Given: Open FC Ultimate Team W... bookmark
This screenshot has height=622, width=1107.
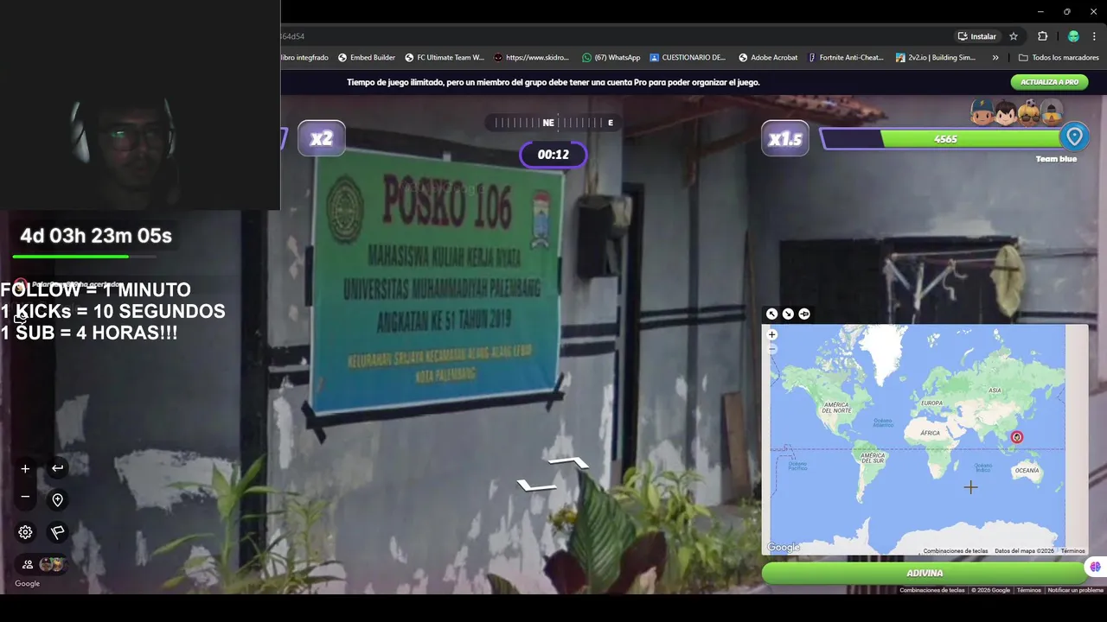Looking at the screenshot, I should pyautogui.click(x=445, y=58).
